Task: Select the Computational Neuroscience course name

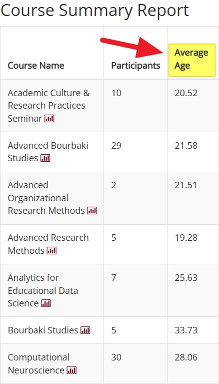Action: pyautogui.click(x=38, y=364)
